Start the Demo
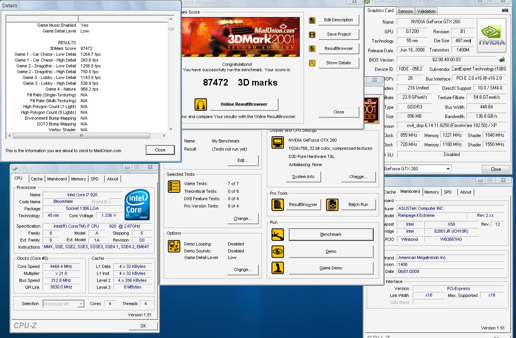The image size is (516, 338). coord(331,252)
